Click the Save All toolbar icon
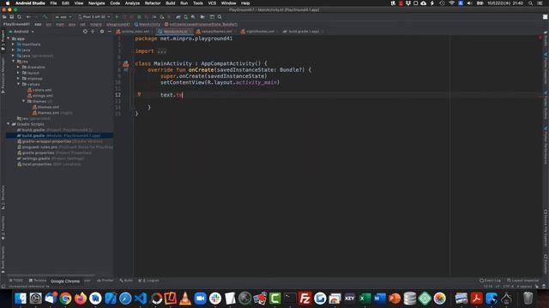Viewport: 549px width, 308px height. click(11, 17)
